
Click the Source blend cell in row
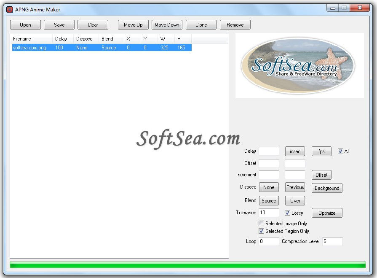[109, 48]
